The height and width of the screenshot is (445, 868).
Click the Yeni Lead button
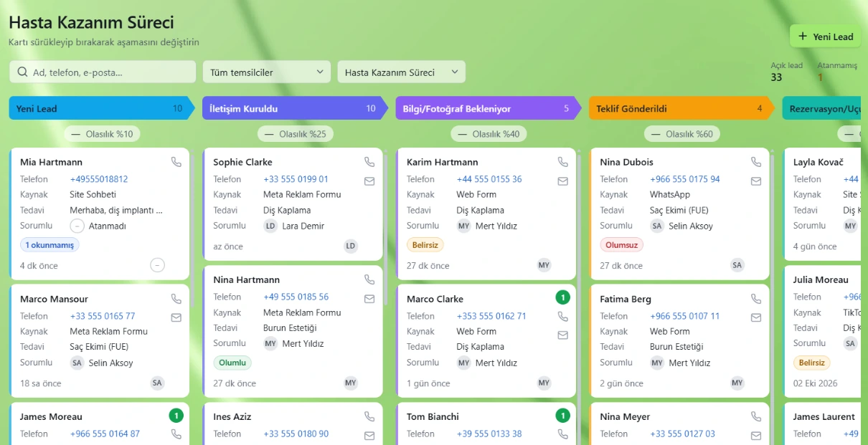tap(825, 37)
